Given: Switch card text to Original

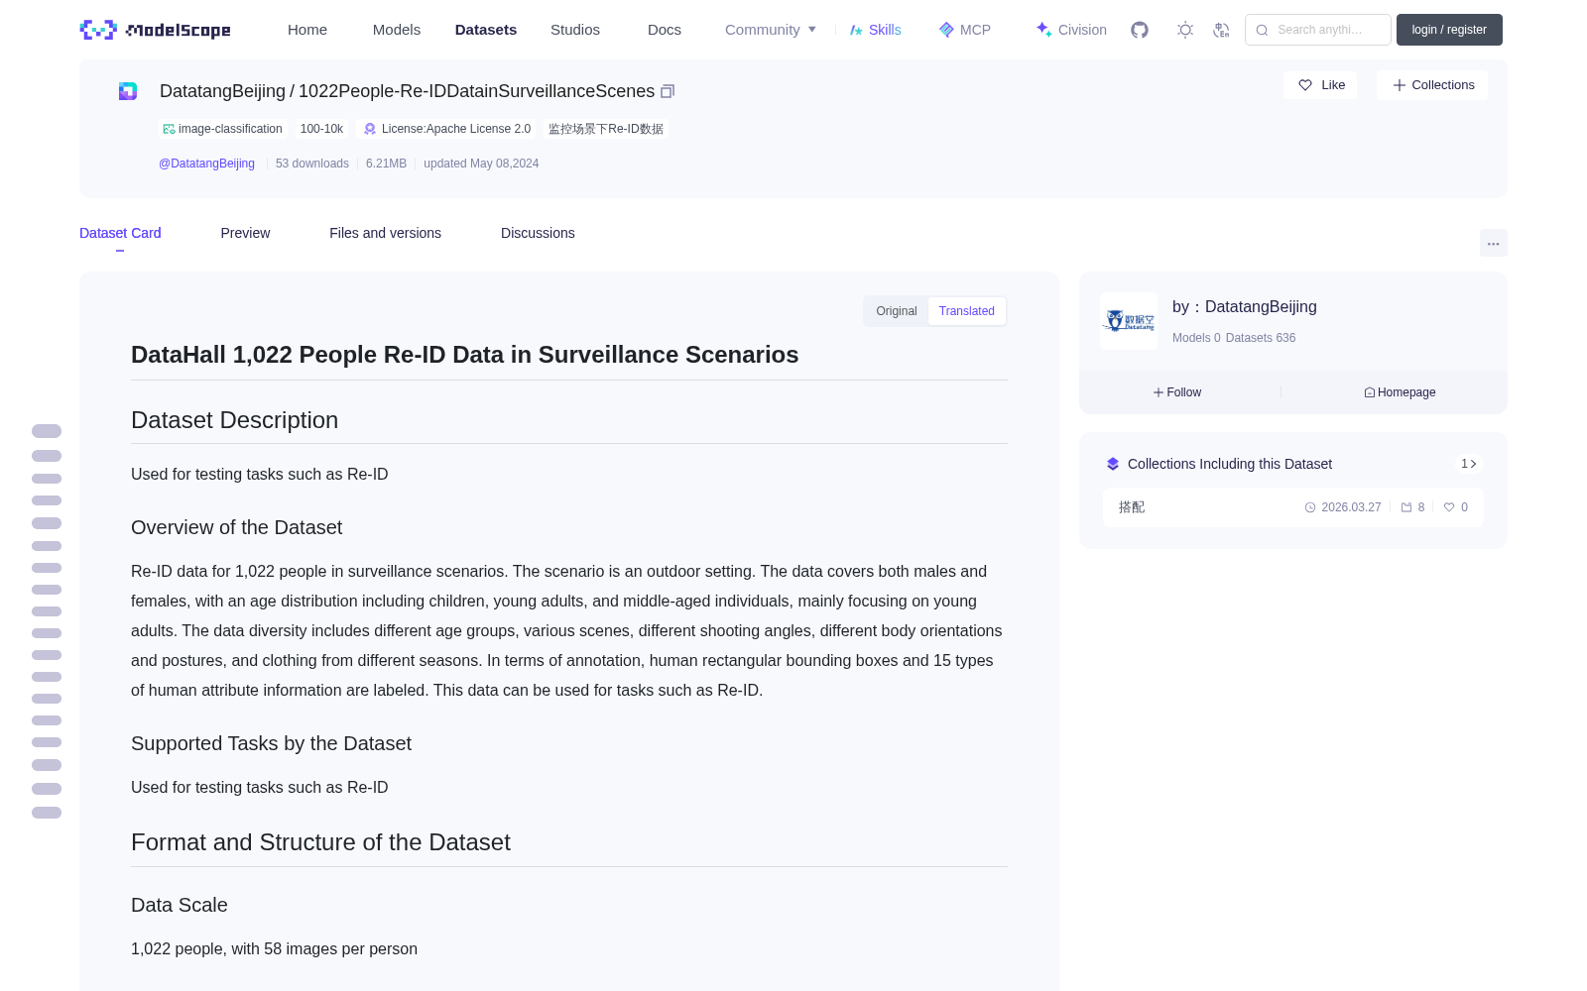Looking at the screenshot, I should (x=897, y=311).
